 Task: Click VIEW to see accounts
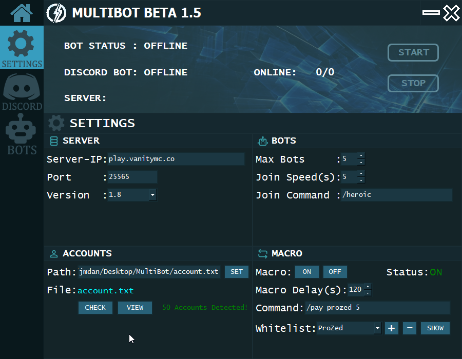click(x=135, y=308)
